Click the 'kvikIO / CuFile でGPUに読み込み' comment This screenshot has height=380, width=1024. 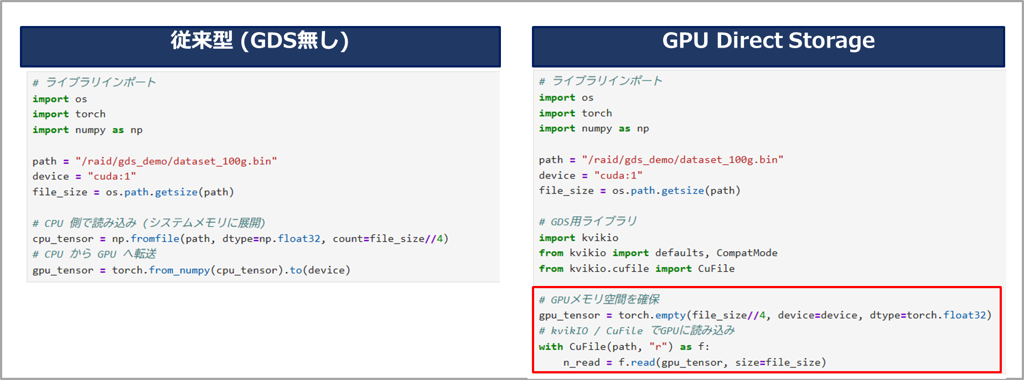click(x=637, y=331)
